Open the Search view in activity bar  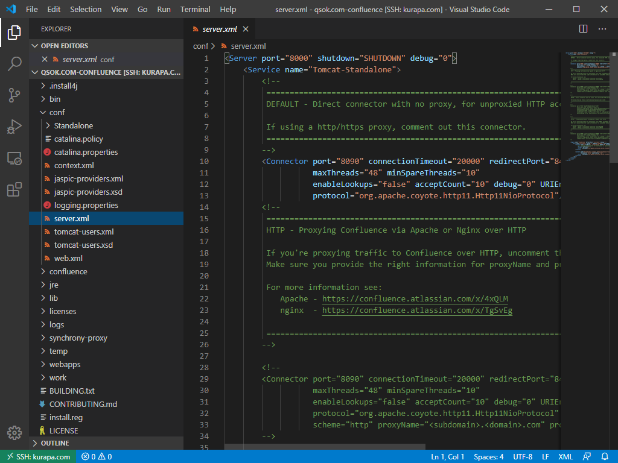[x=14, y=64]
